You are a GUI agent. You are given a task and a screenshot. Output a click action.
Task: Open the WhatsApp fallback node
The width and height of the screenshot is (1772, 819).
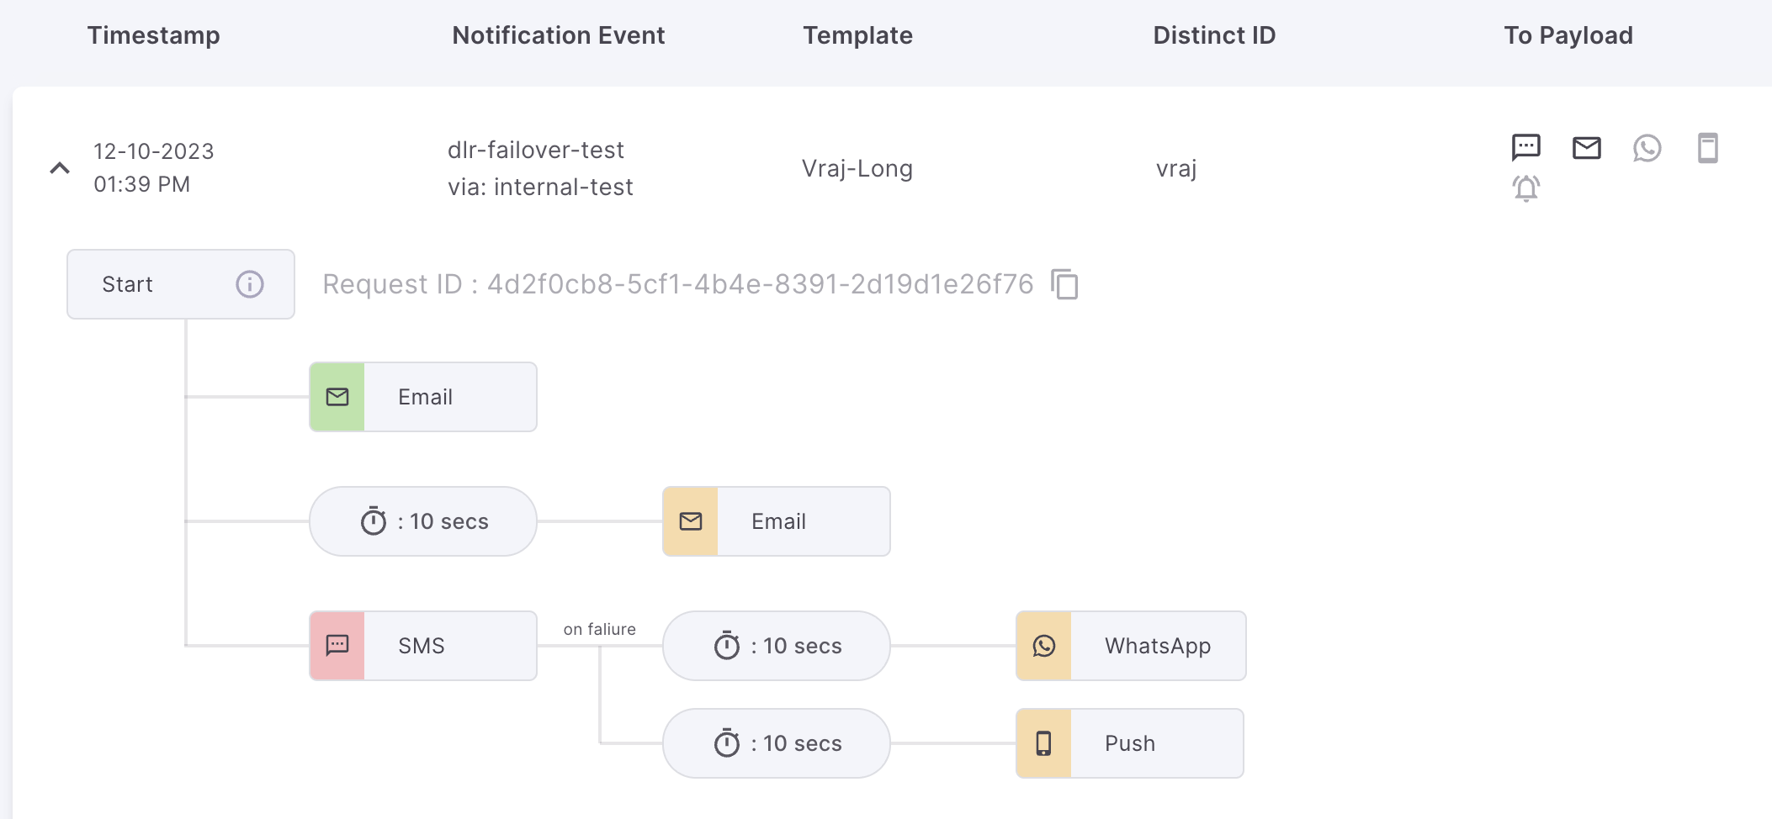tap(1131, 646)
